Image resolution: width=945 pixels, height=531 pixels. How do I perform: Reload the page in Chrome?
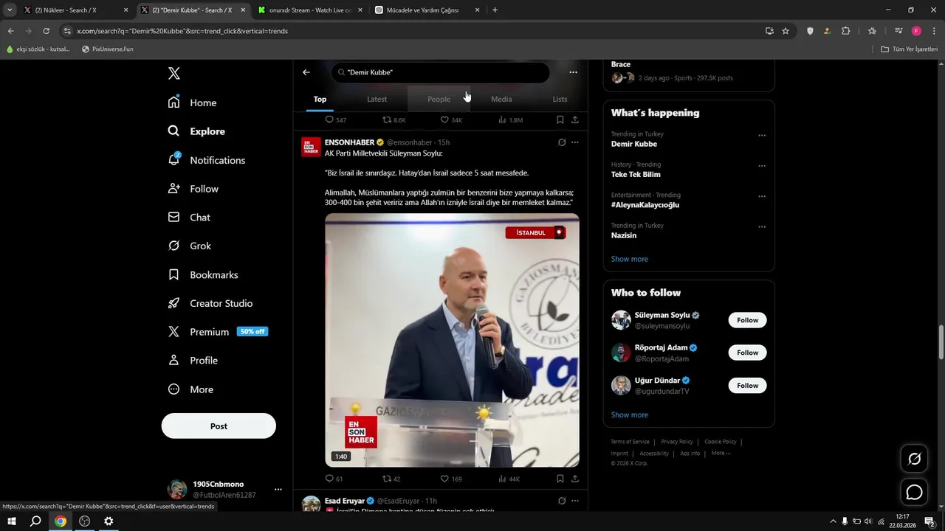(46, 31)
